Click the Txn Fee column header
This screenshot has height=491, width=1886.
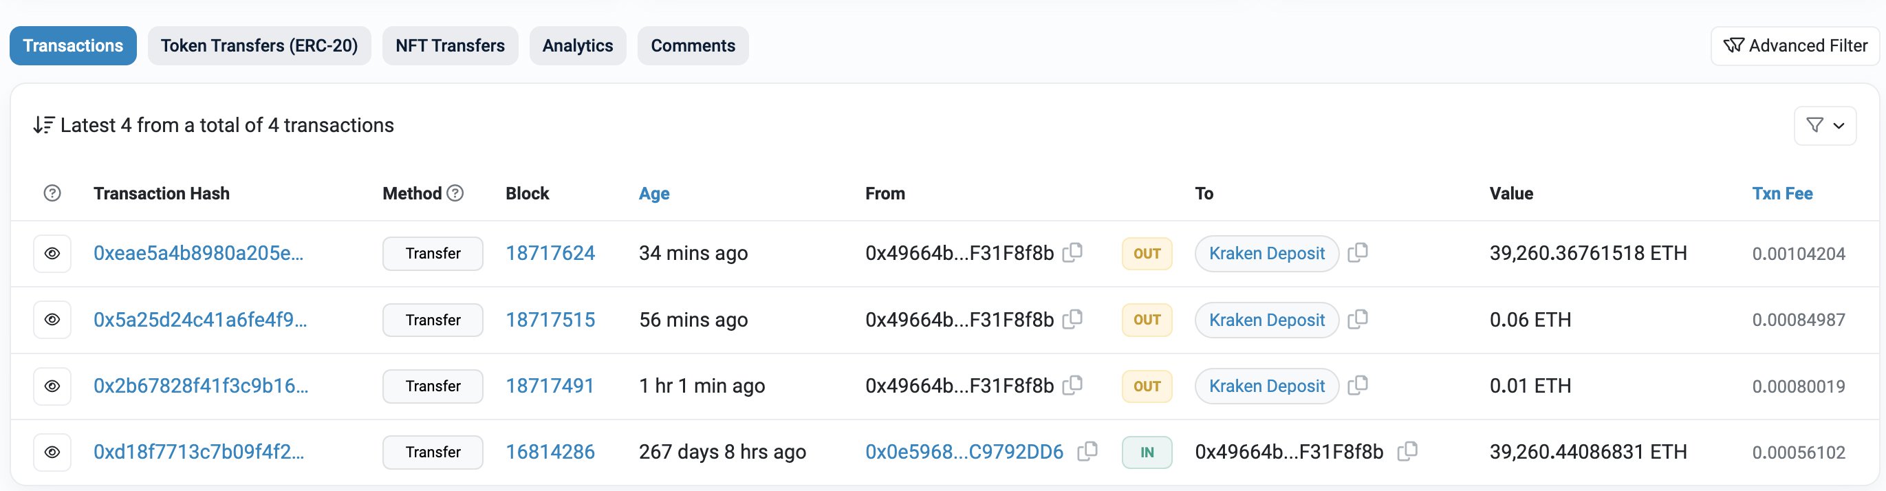tap(1782, 193)
